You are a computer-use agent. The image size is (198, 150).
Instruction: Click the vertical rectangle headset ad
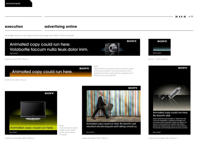pos(169,100)
